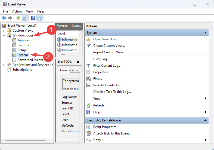Click tab scroll left arrow
The image size is (214, 150).
coord(73,70)
